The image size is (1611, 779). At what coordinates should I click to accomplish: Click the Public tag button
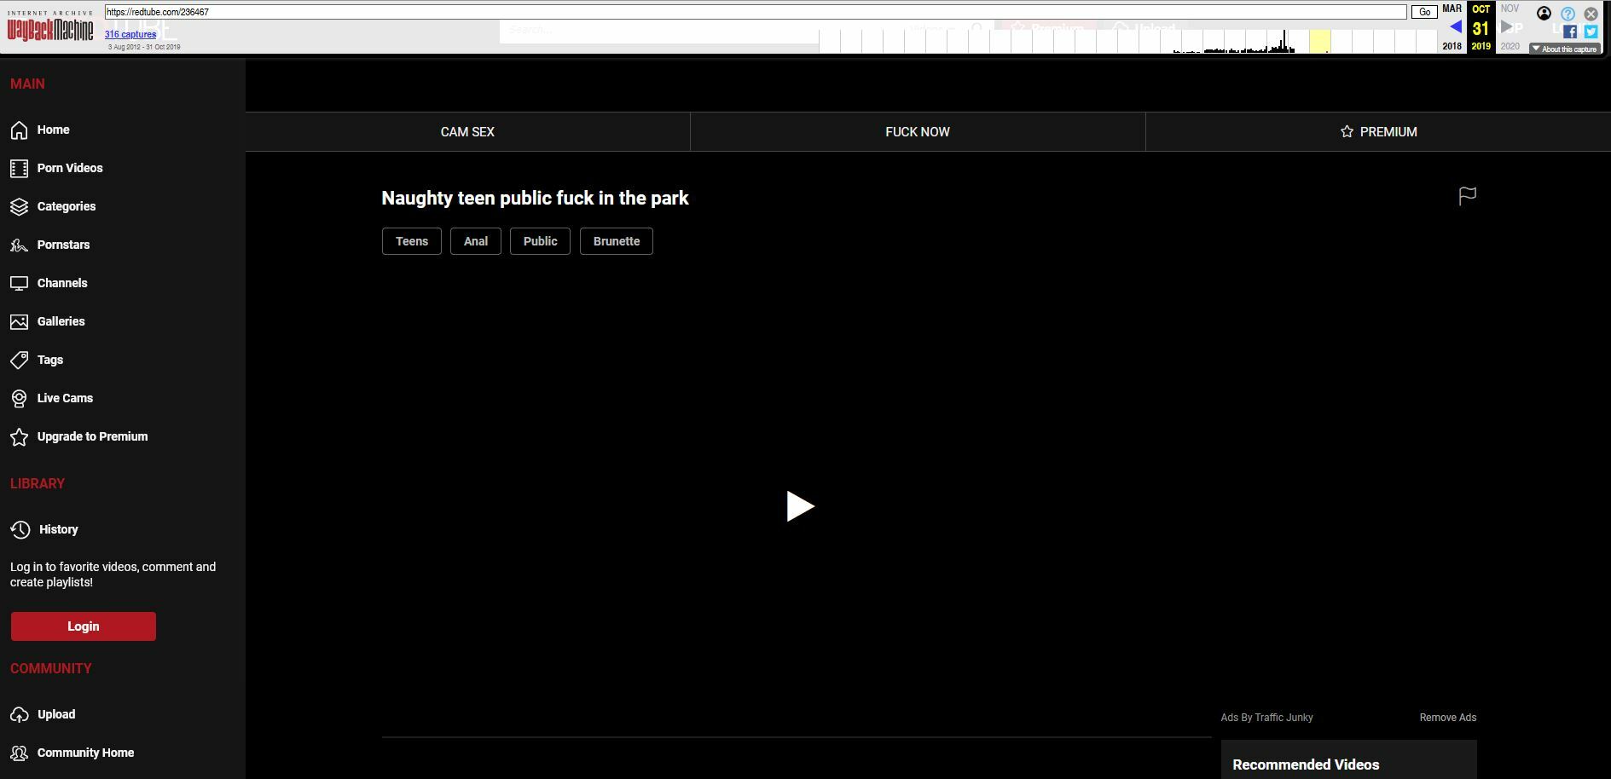(540, 241)
